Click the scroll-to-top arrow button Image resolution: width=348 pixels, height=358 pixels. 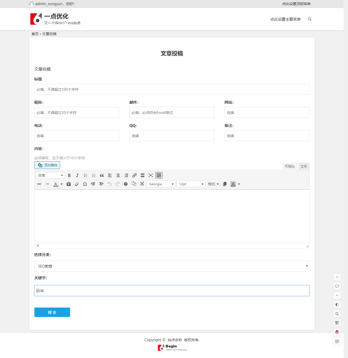337,277
